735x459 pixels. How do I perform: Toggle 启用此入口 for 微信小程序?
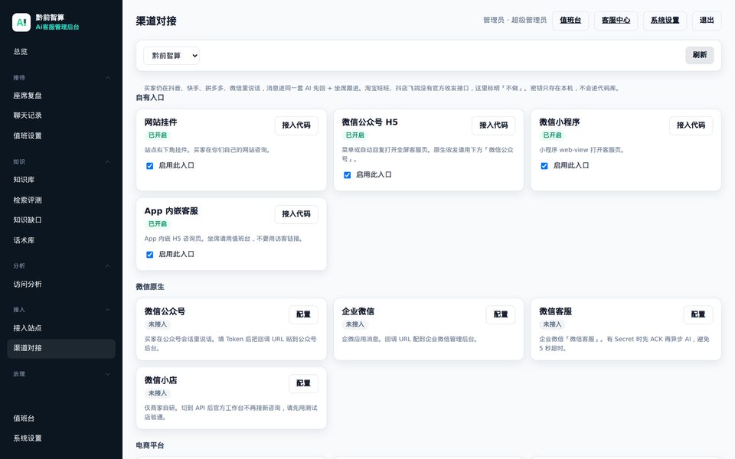tap(544, 166)
